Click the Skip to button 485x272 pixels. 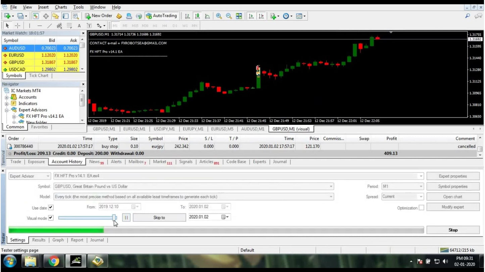click(x=159, y=218)
